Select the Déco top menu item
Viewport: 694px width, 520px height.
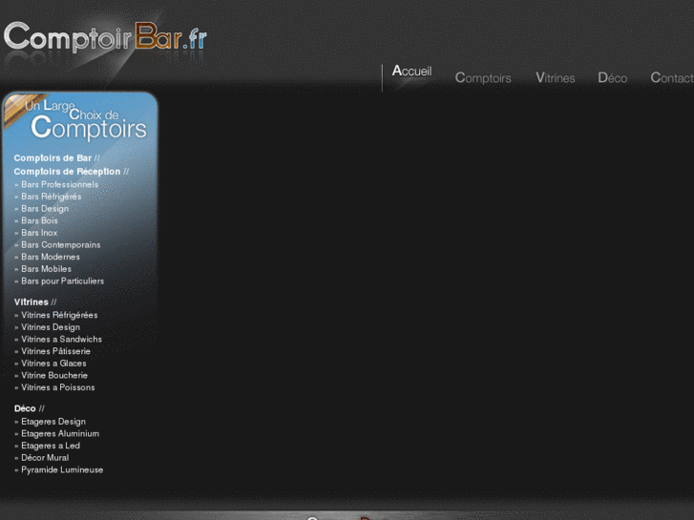(x=613, y=78)
